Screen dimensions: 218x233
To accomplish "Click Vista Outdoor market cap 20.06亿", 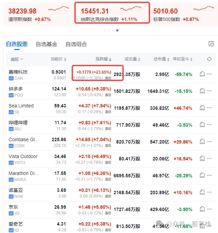I will point(161,159).
